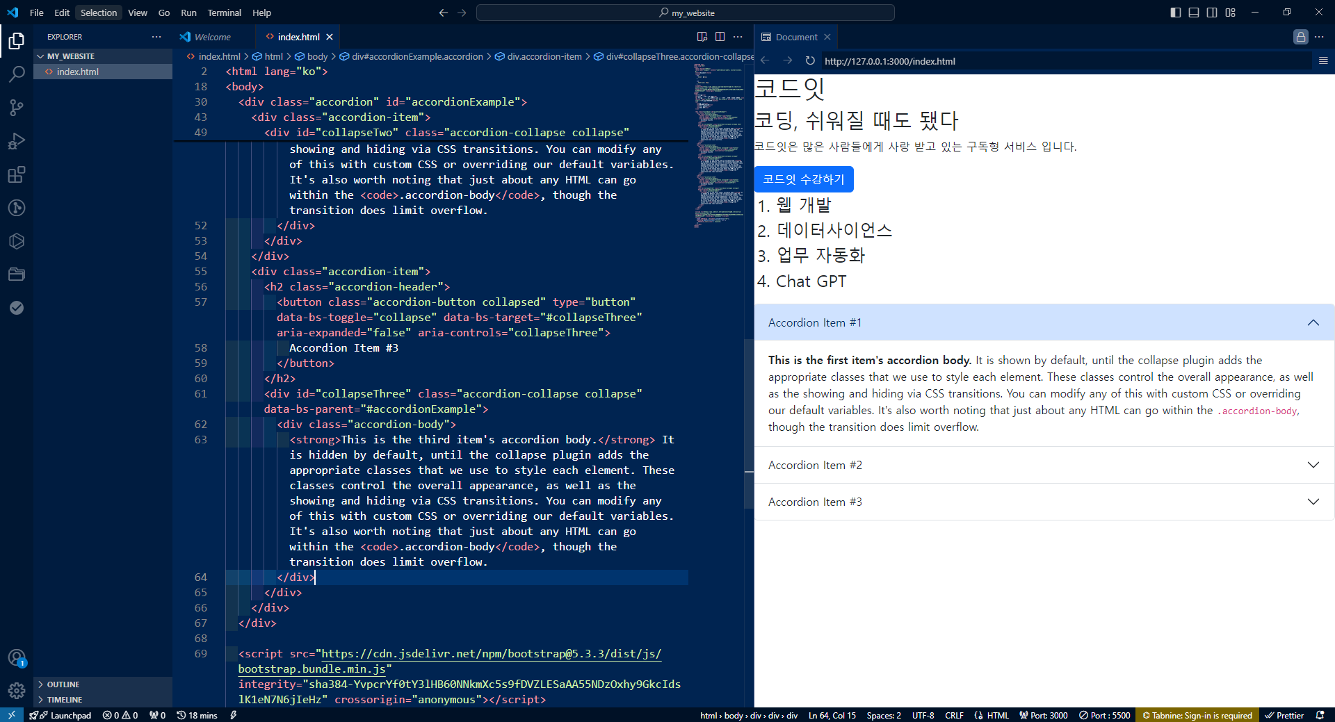Change the indentation setting Spaces: 2
The height and width of the screenshot is (722, 1335).
point(884,715)
